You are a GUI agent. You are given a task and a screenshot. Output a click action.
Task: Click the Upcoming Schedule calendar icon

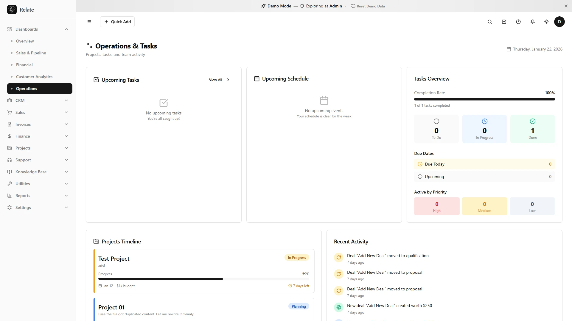(x=257, y=78)
